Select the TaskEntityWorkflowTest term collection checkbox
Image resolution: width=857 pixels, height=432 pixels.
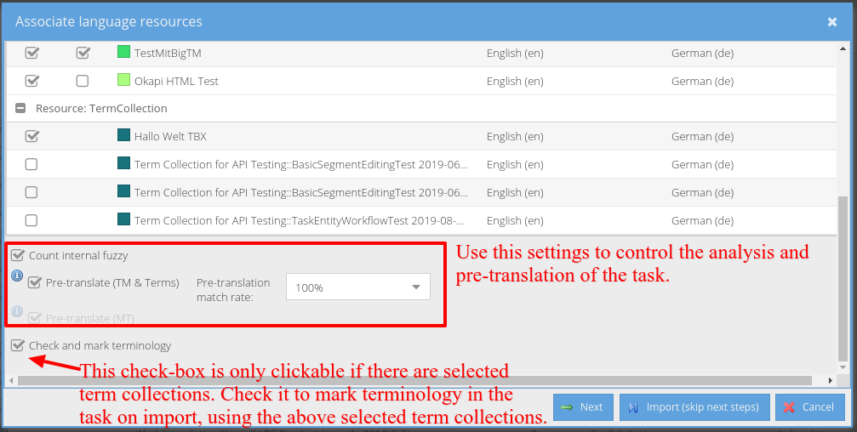pyautogui.click(x=31, y=220)
